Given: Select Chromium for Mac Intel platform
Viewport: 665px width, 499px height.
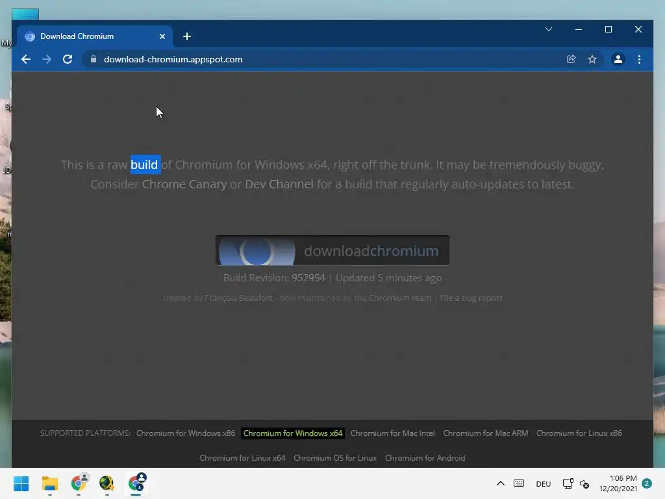Looking at the screenshot, I should tap(393, 433).
